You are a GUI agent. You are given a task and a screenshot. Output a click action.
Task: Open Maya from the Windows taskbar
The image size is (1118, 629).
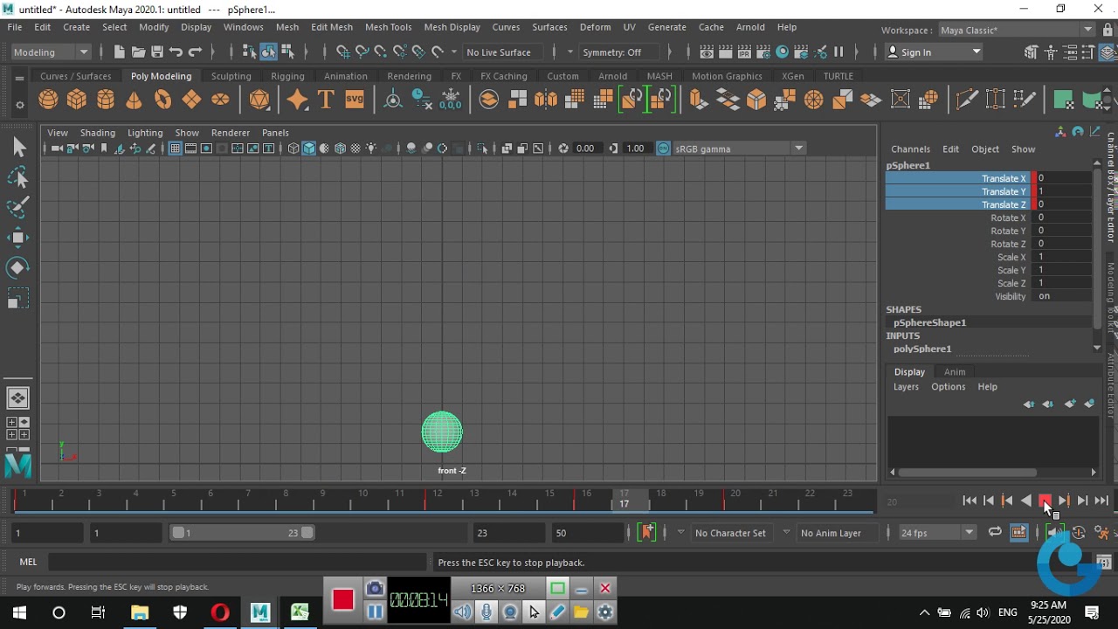[259, 612]
